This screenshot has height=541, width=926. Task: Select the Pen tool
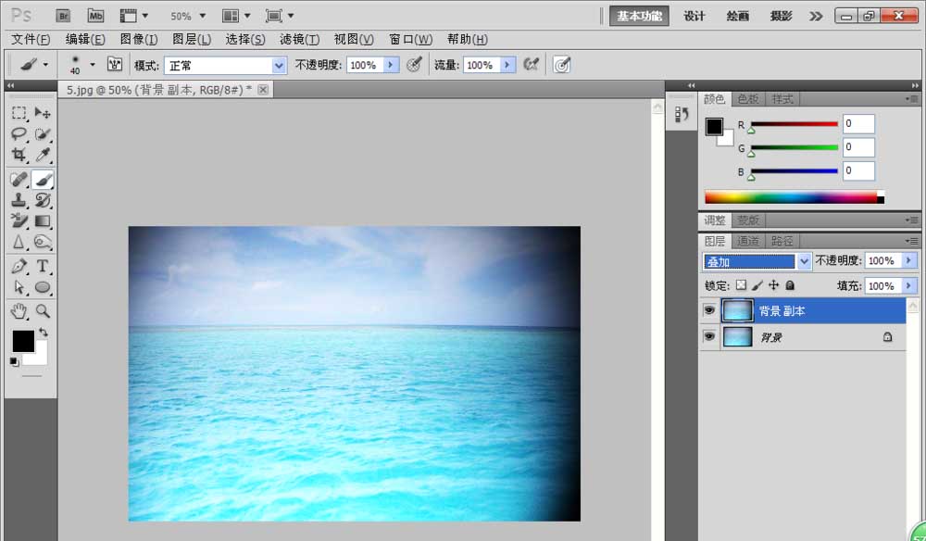tap(19, 267)
